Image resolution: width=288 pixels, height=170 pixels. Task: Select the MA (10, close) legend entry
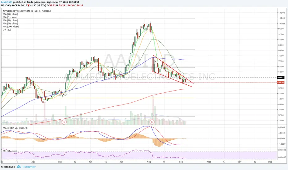tap(10, 20)
